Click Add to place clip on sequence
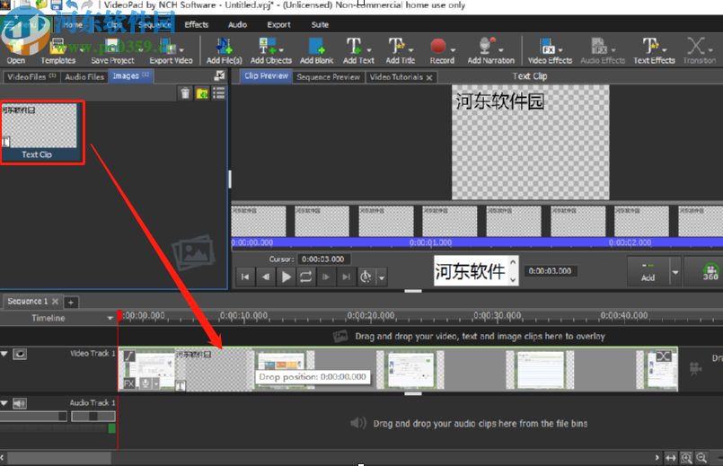The height and width of the screenshot is (466, 723). 648,271
